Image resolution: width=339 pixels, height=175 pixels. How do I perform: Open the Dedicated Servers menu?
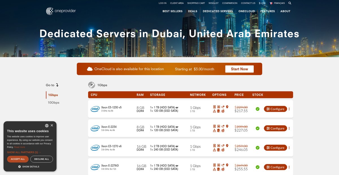coord(218,11)
